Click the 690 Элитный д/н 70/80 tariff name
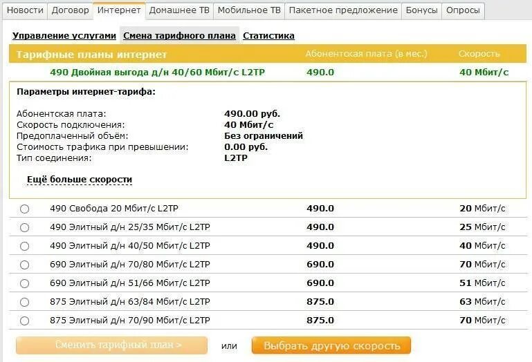This screenshot has width=532, height=362. (x=130, y=265)
